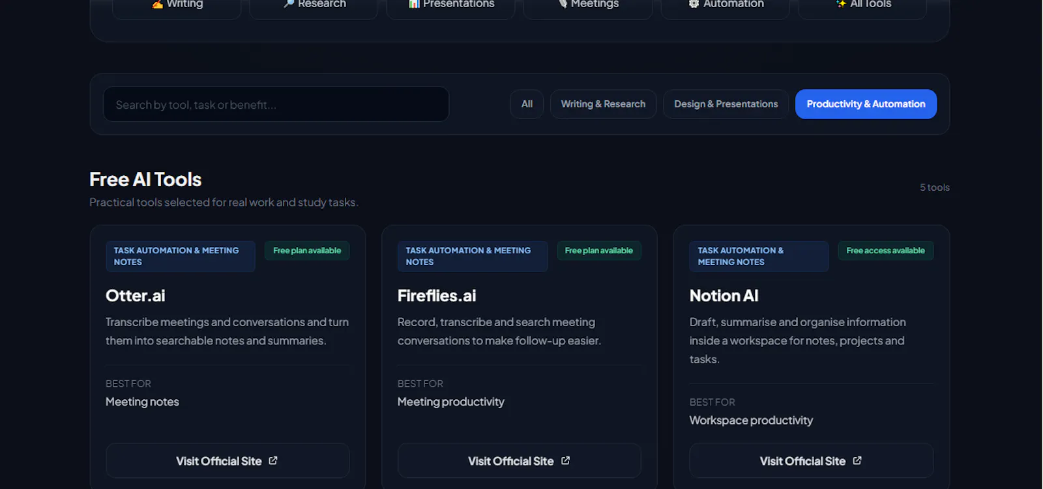Click Fireflies.ai's Task Automation category tag
This screenshot has height=489, width=1043.
tap(472, 257)
